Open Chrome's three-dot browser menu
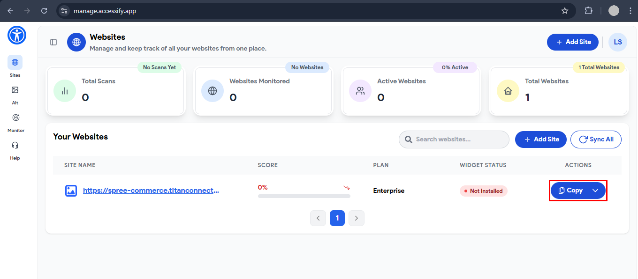Image resolution: width=638 pixels, height=279 pixels. coord(630,10)
